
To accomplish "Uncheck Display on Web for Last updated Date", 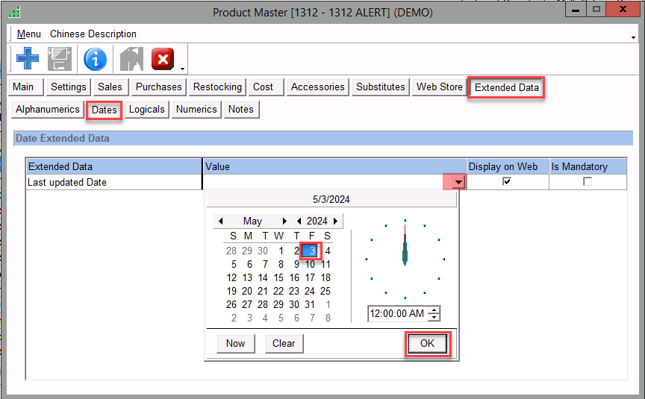I will tap(507, 182).
